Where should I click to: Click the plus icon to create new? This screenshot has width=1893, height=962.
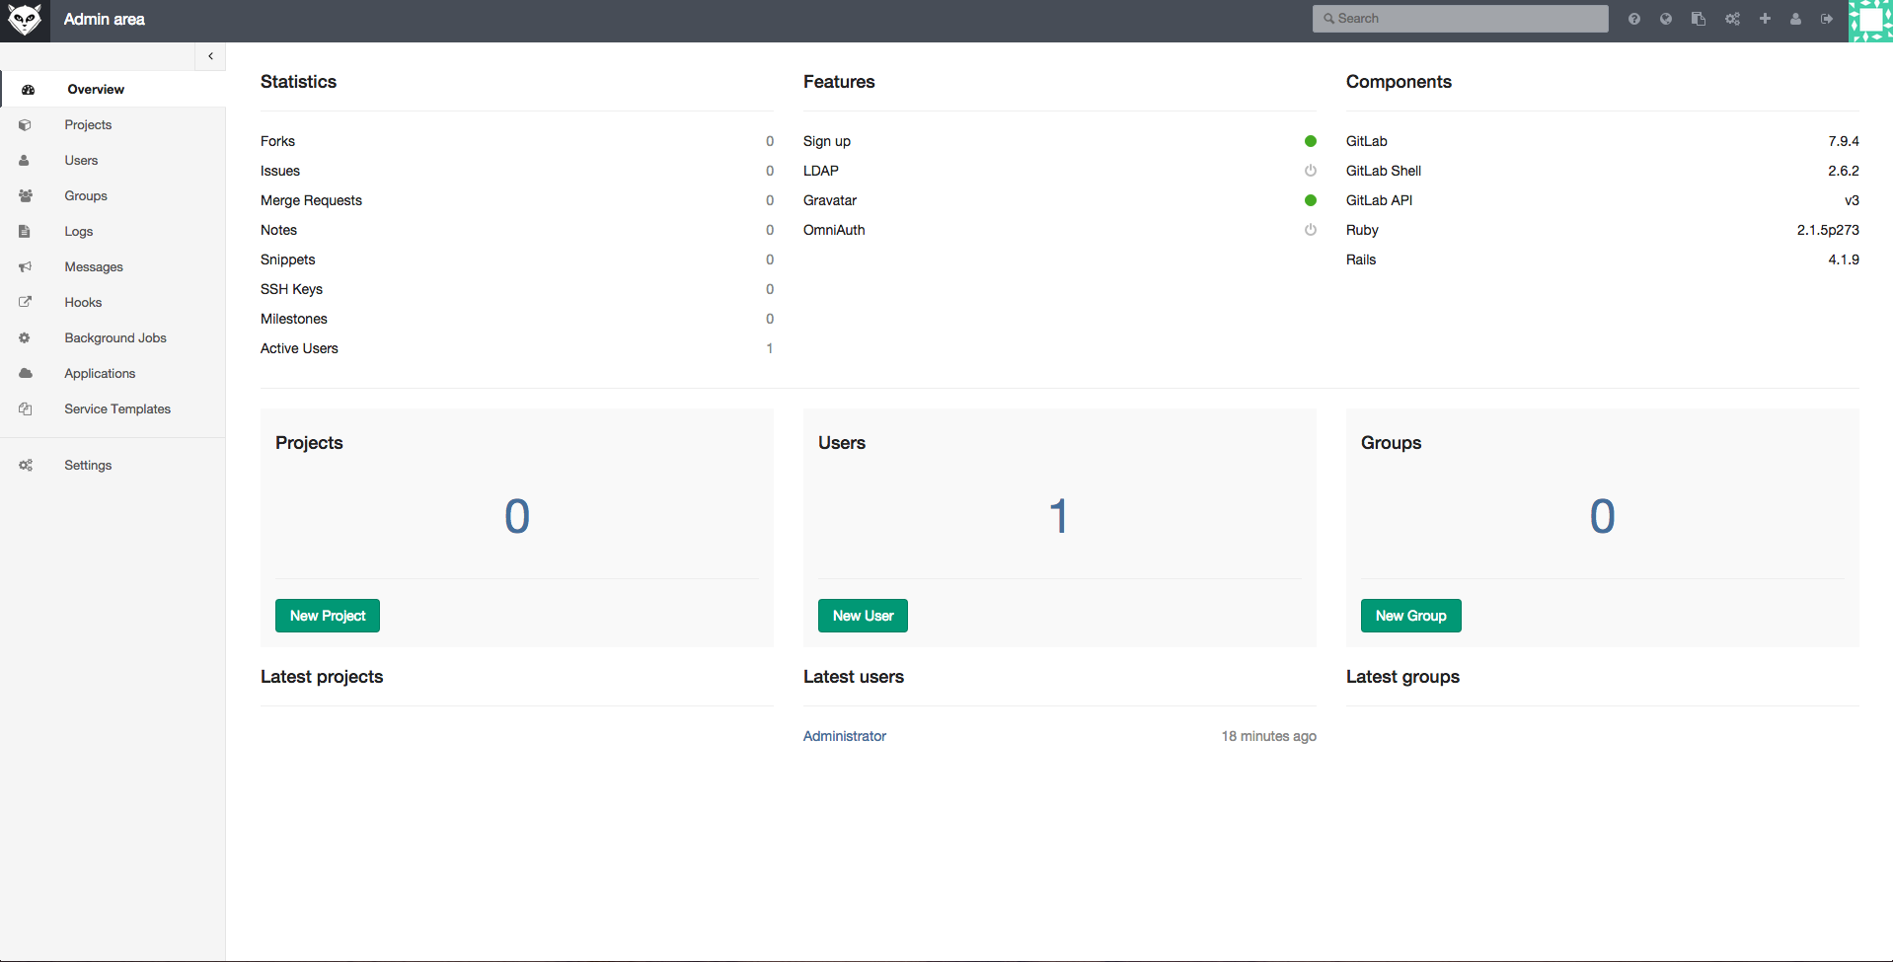point(1765,19)
